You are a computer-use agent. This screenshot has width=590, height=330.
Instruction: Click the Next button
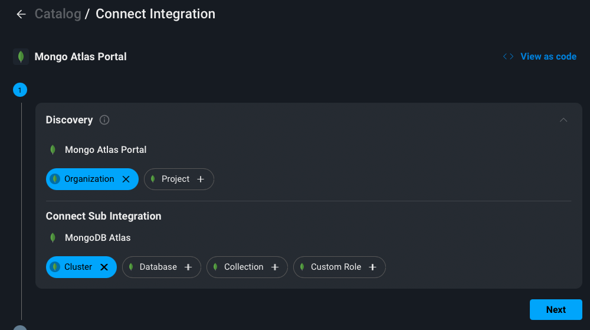(556, 309)
